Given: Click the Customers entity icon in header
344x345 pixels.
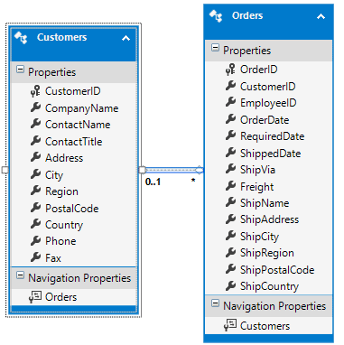Looking at the screenshot, I should 21,38.
